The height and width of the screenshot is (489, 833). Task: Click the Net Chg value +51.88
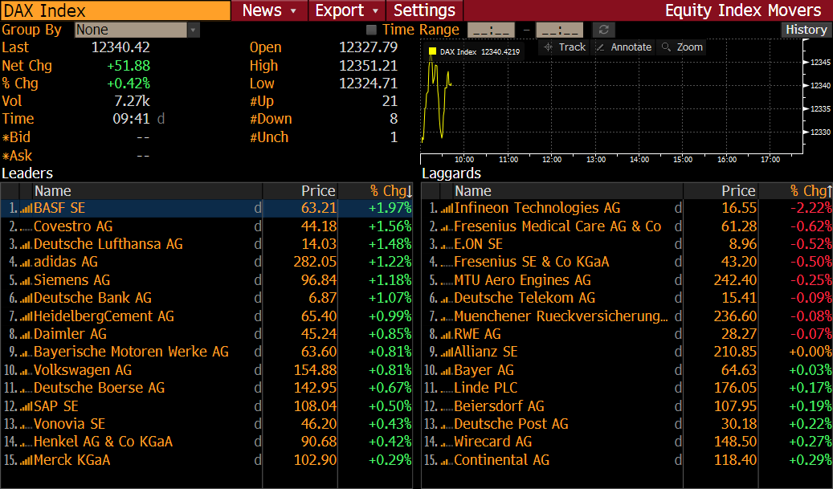pyautogui.click(x=129, y=66)
